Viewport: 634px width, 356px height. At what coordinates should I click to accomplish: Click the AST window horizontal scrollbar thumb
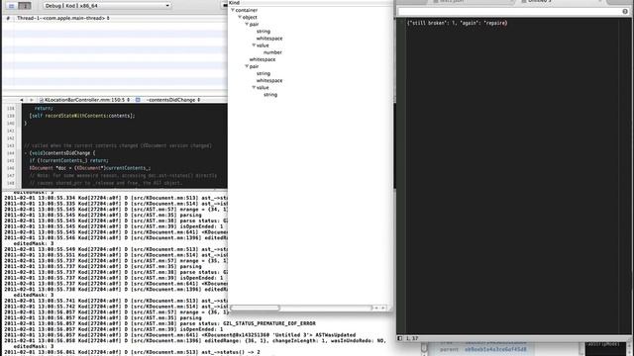(x=255, y=308)
